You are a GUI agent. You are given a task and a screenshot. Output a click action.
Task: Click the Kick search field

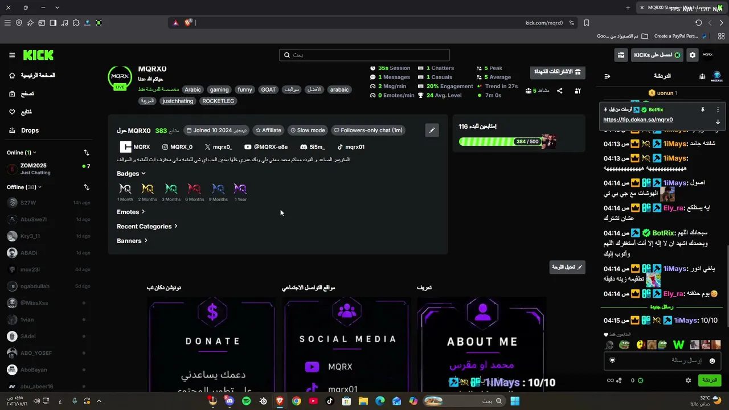point(364,55)
